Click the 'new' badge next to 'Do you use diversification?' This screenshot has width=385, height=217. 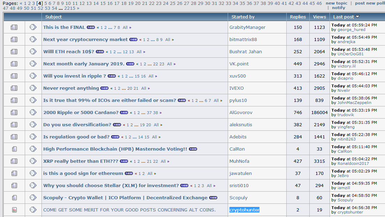pos(117,124)
